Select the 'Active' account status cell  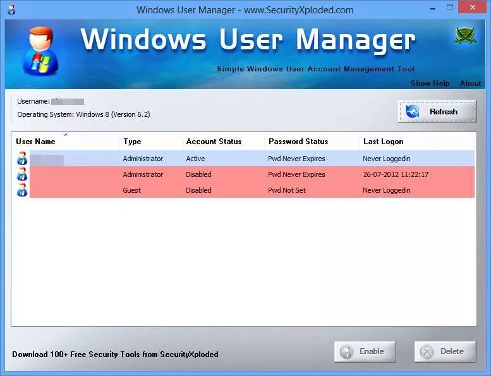click(195, 159)
